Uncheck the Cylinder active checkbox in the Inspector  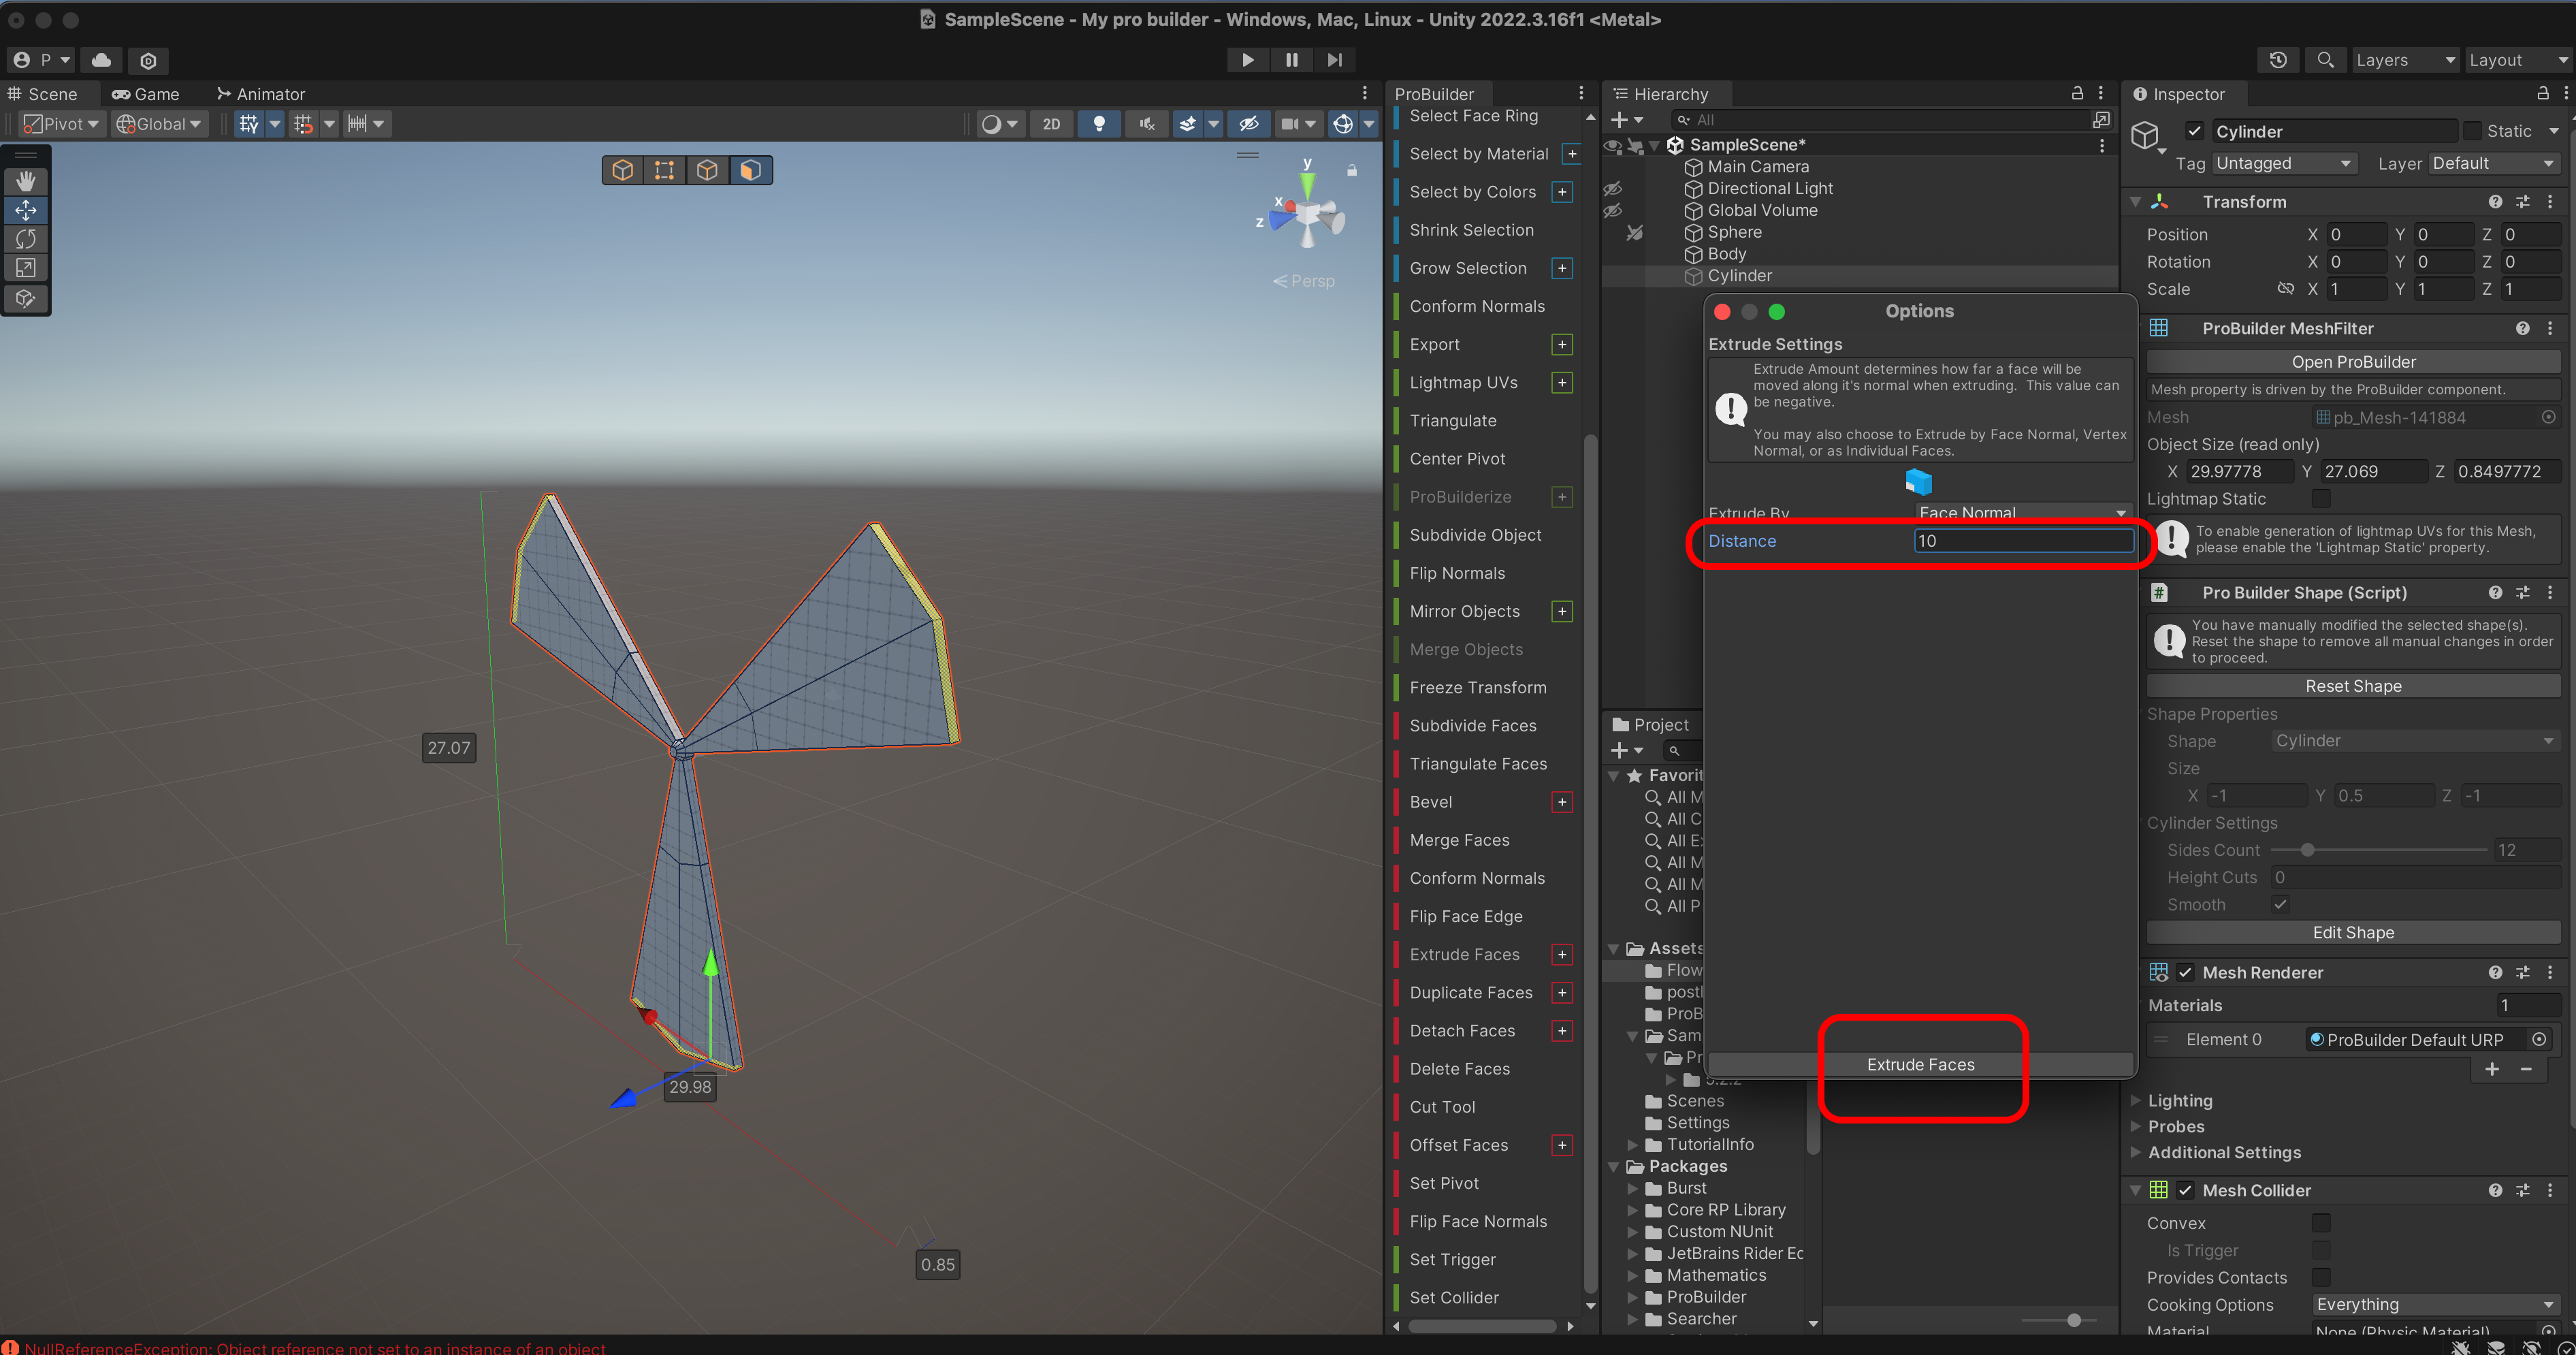(x=2195, y=131)
